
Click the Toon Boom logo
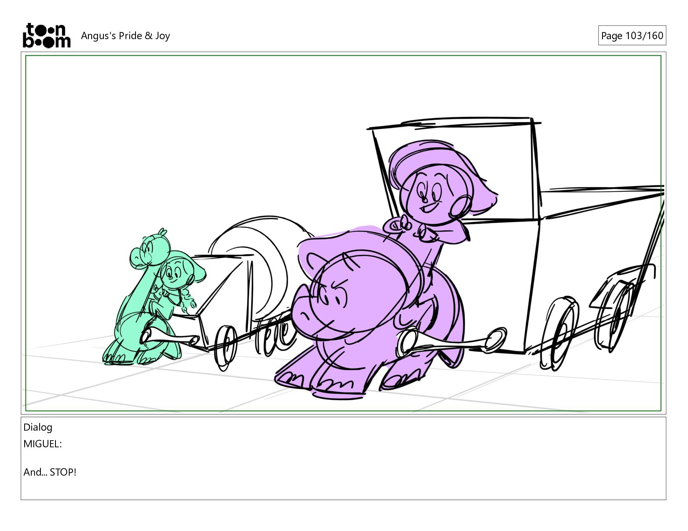[x=46, y=35]
